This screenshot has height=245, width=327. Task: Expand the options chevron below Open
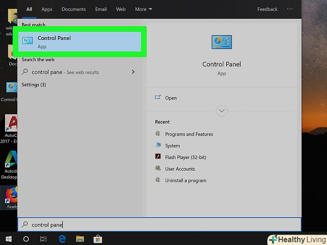click(221, 110)
